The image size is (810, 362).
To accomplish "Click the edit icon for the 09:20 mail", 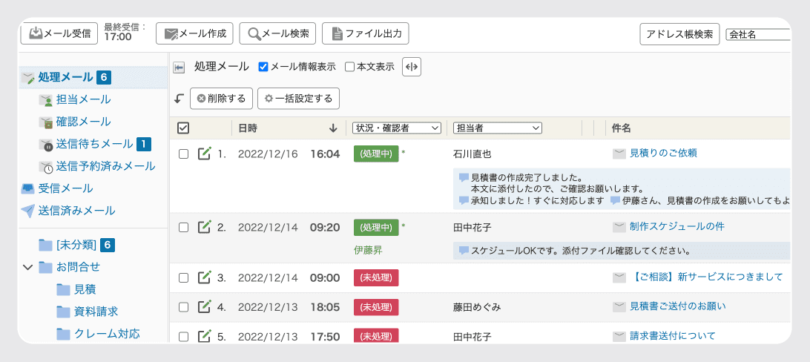I will [205, 227].
